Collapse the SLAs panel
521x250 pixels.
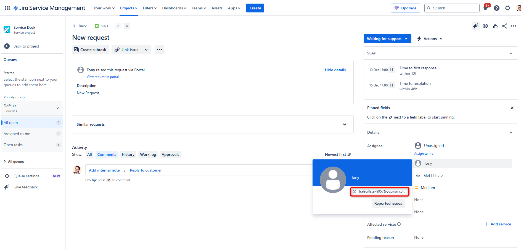[511, 53]
